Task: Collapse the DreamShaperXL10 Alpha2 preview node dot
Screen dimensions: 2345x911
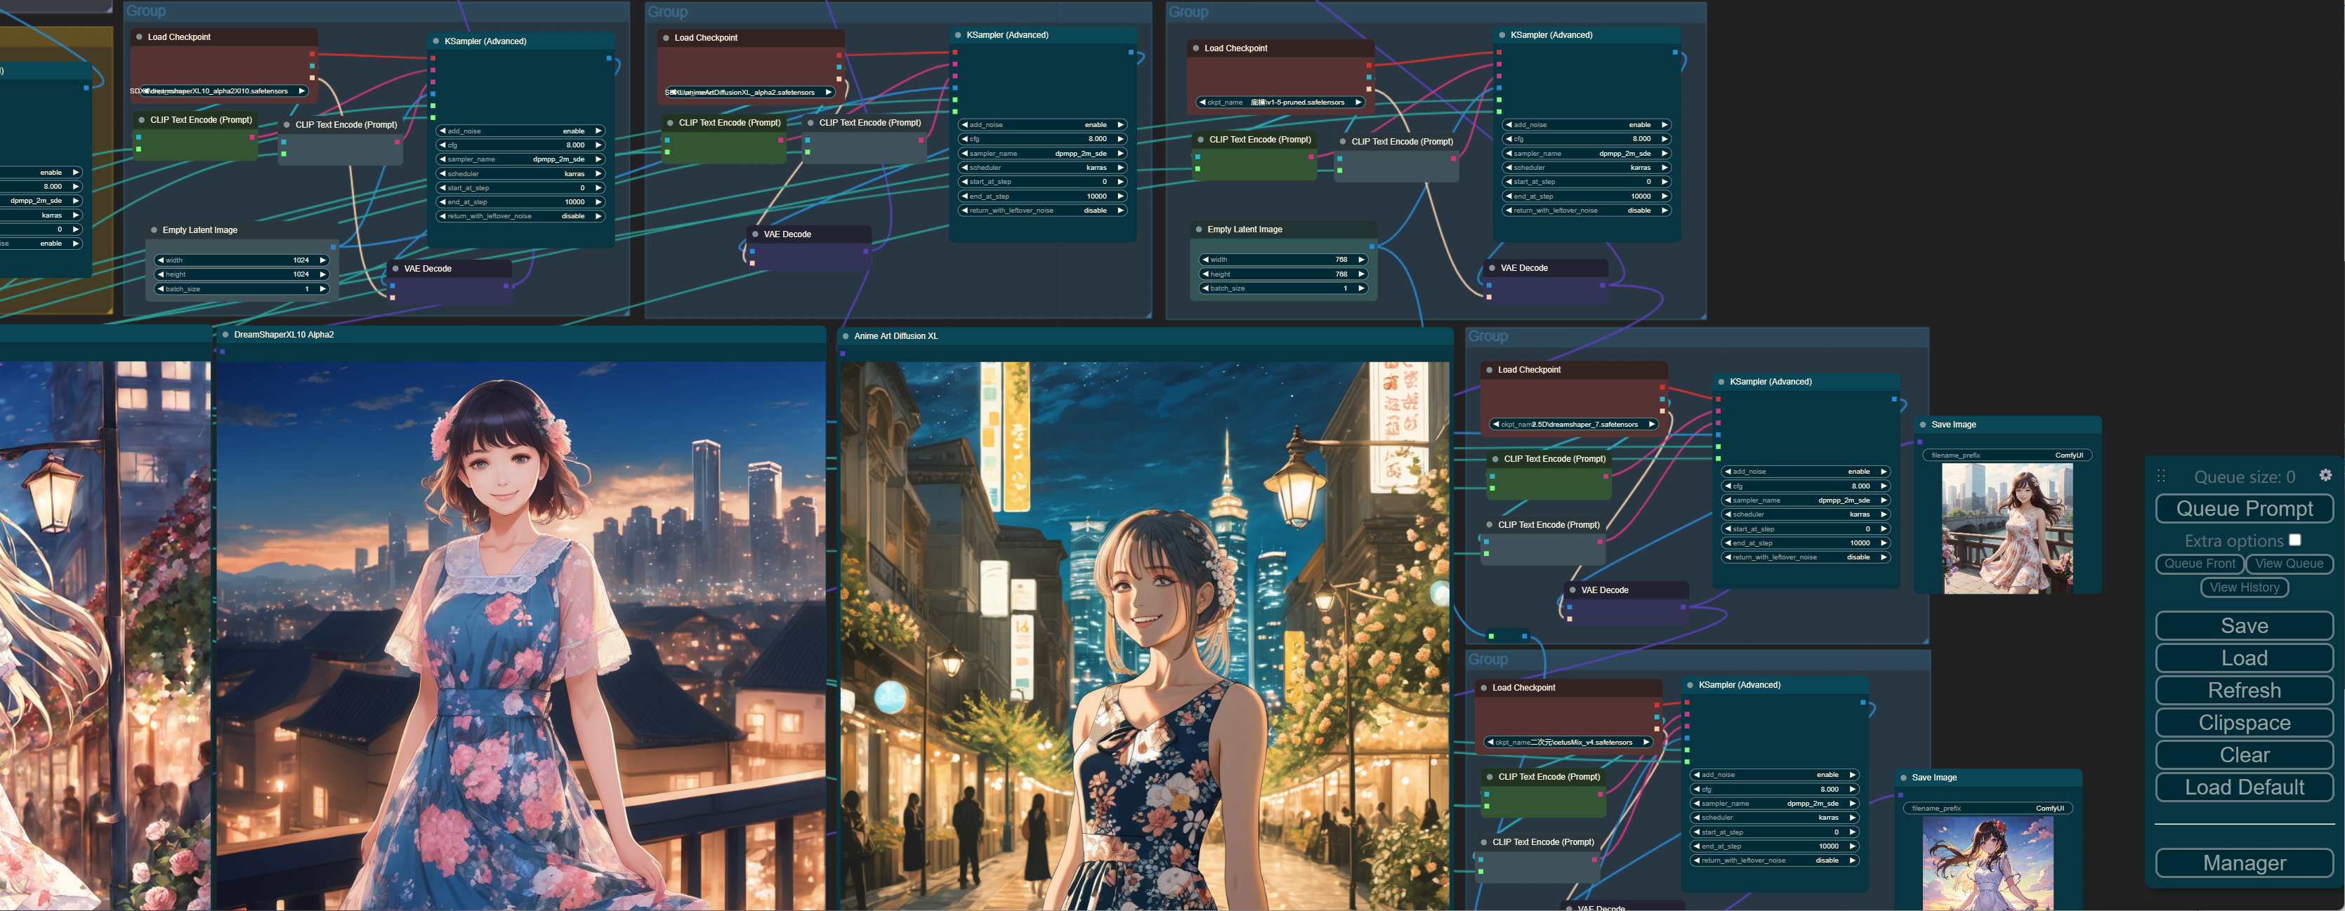Action: click(x=225, y=335)
